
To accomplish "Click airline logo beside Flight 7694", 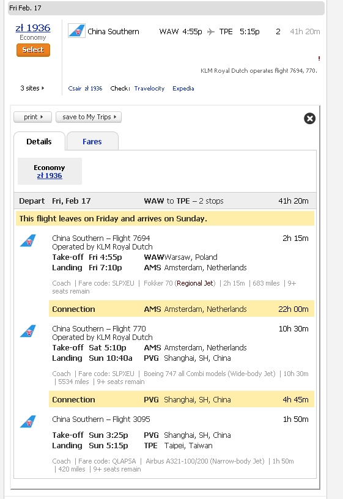I will (28, 240).
